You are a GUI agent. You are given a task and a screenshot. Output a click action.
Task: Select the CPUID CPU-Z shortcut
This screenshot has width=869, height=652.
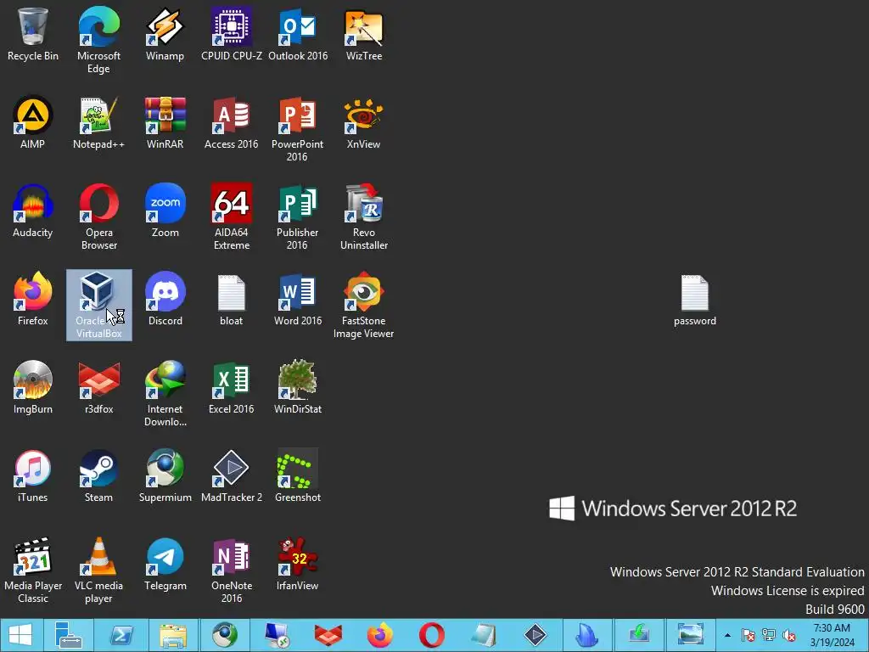point(232,34)
